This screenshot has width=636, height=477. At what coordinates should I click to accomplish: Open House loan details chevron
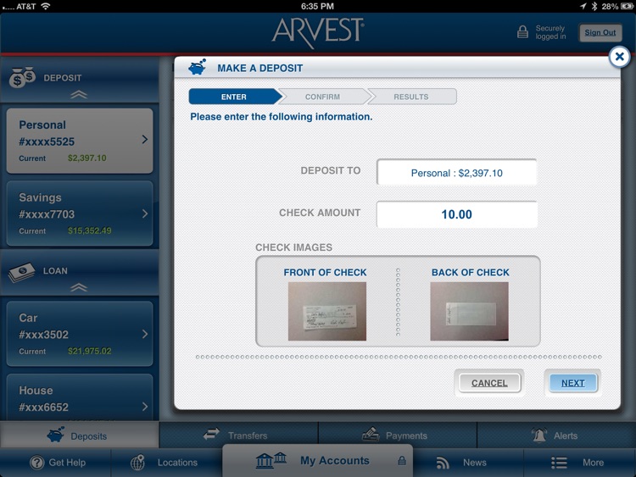[145, 407]
